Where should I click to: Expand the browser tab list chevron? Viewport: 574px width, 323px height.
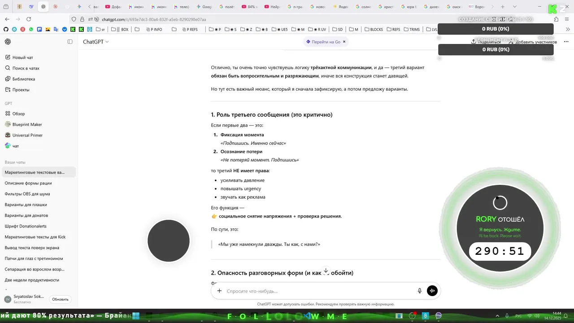(x=514, y=7)
